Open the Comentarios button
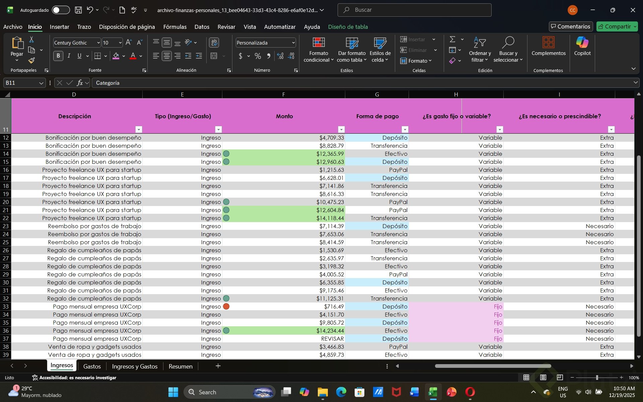This screenshot has height=402, width=643. 570,26
